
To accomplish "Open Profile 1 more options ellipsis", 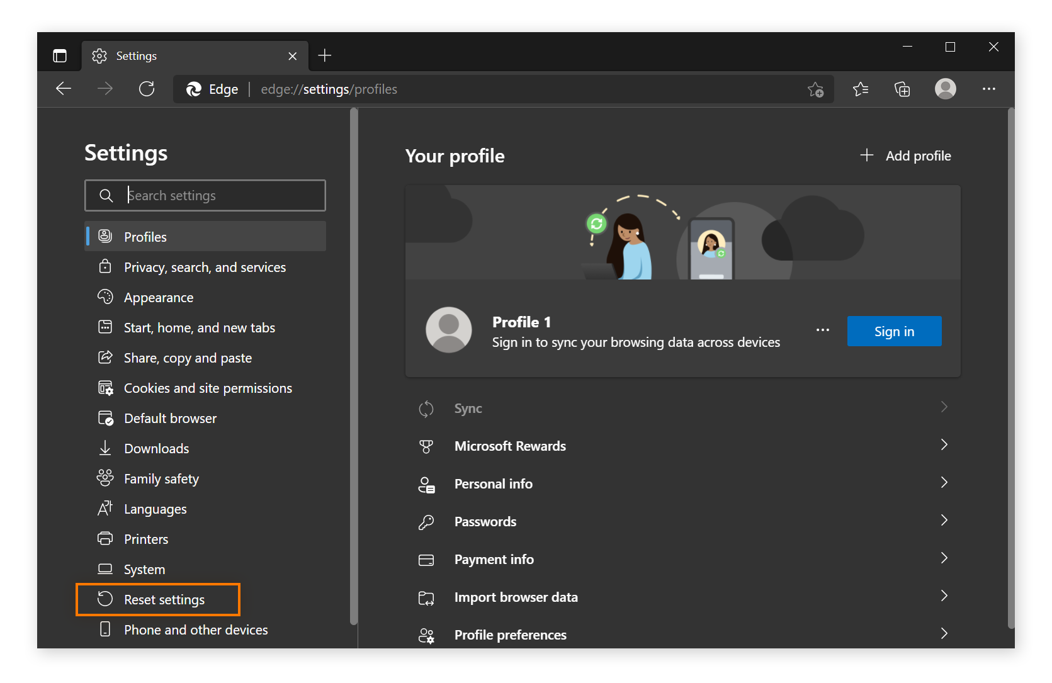I will click(x=822, y=330).
